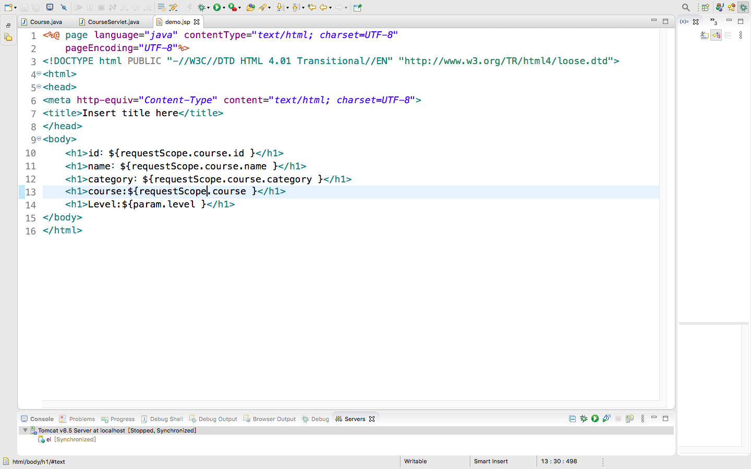
Task: Place cursor in line 14 Level param code
Action: click(150, 204)
